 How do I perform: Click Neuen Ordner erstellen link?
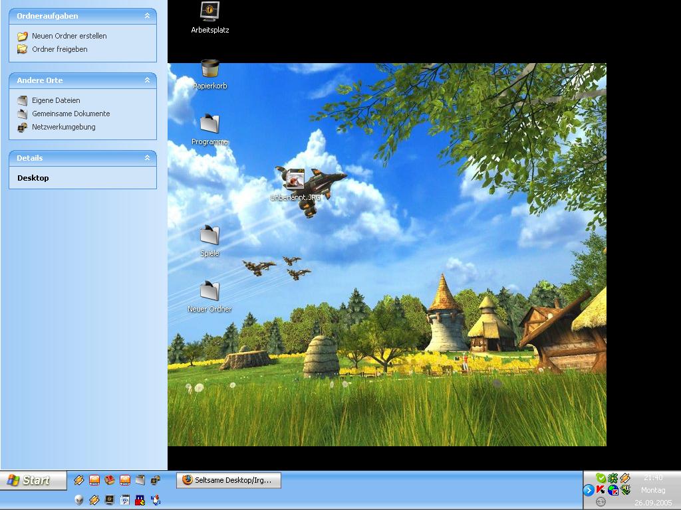(x=69, y=36)
